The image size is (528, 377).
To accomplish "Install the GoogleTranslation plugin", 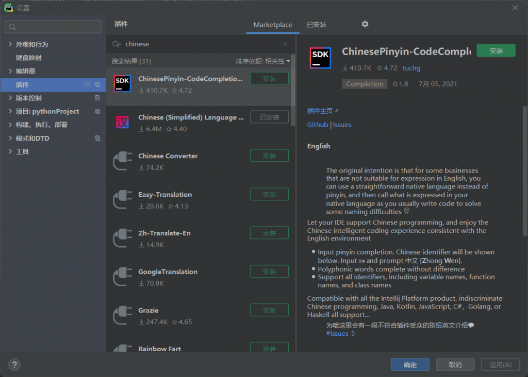I will point(269,271).
